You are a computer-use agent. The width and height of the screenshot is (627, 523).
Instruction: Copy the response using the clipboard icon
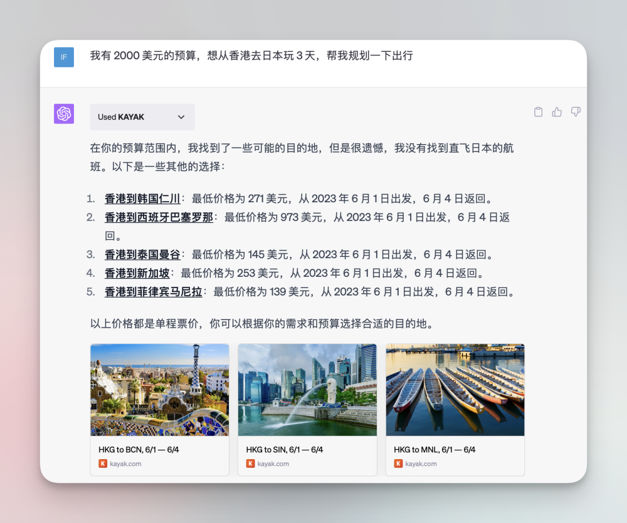point(538,111)
